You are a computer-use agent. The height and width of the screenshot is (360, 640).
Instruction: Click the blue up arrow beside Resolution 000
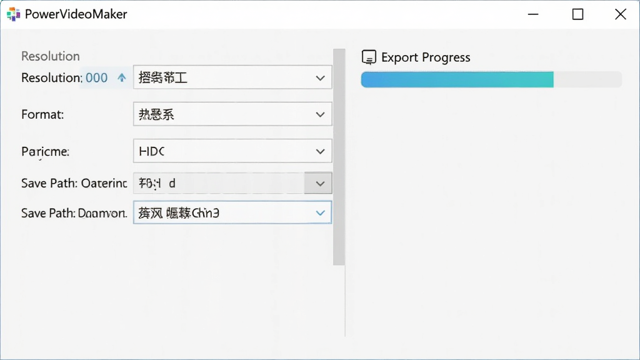(x=122, y=77)
